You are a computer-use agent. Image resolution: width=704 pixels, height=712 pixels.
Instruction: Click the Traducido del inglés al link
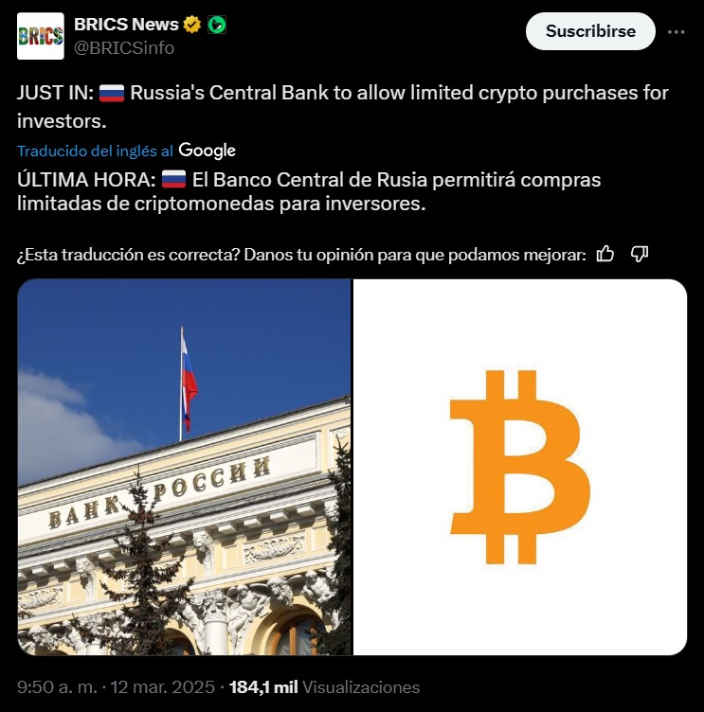pyautogui.click(x=95, y=151)
